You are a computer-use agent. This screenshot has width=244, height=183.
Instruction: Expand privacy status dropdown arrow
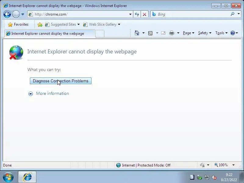[208, 165]
